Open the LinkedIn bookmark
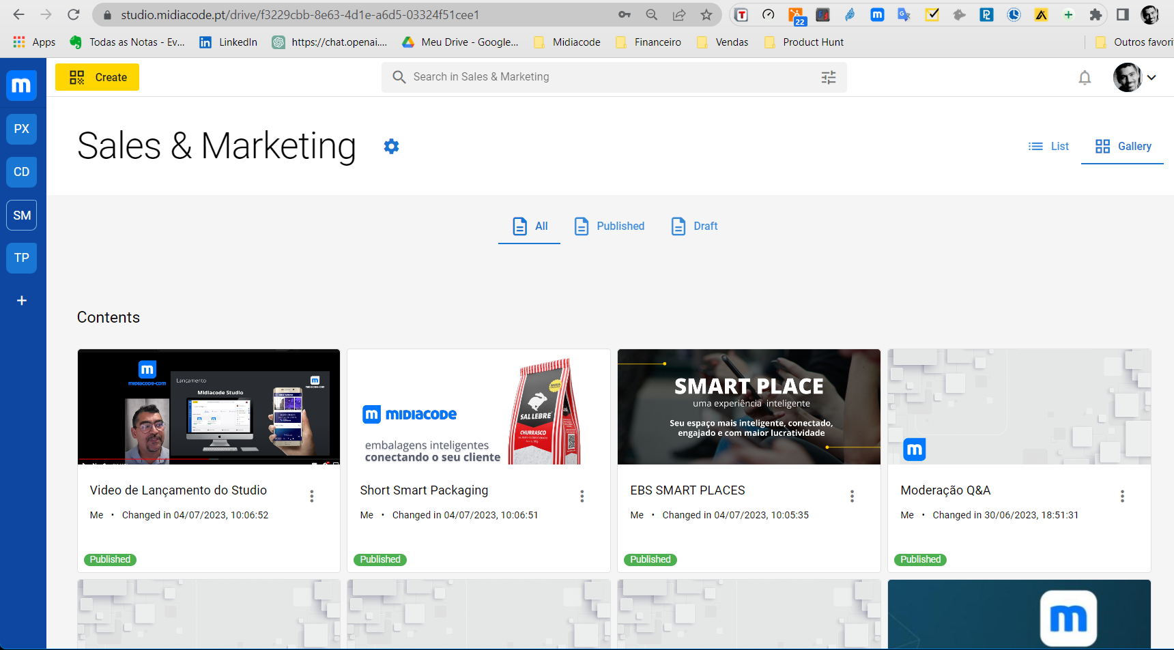This screenshot has height=650, width=1174. [x=228, y=42]
